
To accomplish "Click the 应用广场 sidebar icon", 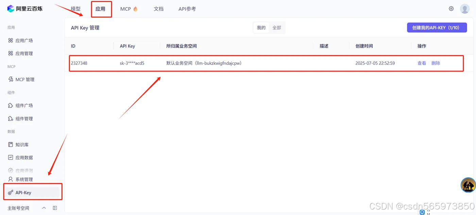I will (11, 40).
